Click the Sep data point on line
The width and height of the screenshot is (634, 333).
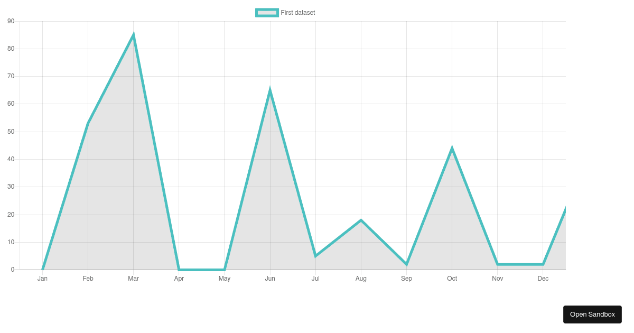406,264
